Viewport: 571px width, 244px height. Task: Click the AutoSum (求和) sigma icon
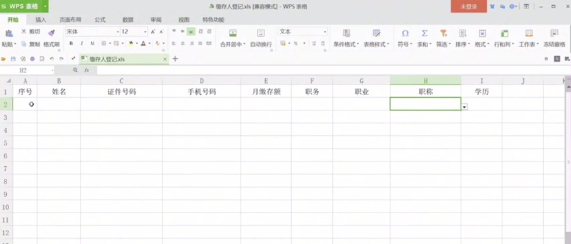click(x=424, y=33)
